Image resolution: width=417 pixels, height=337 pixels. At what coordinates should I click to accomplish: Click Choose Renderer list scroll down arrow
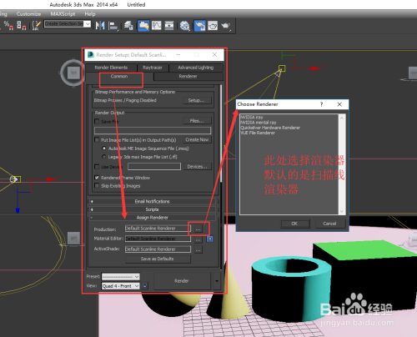tap(342, 211)
